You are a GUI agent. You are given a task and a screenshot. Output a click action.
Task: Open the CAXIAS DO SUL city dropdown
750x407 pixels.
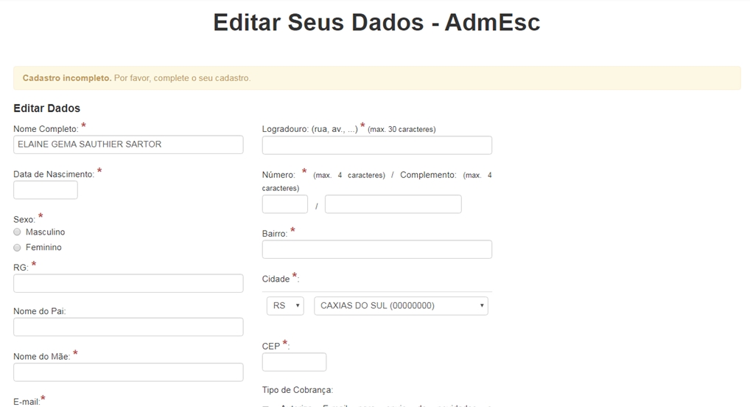pos(401,305)
